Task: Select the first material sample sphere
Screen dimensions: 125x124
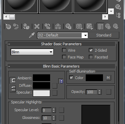Action: [21, 6]
